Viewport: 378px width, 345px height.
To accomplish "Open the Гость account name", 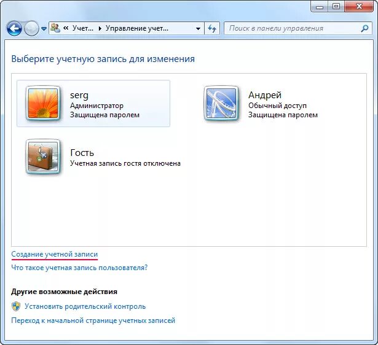I will coord(82,153).
